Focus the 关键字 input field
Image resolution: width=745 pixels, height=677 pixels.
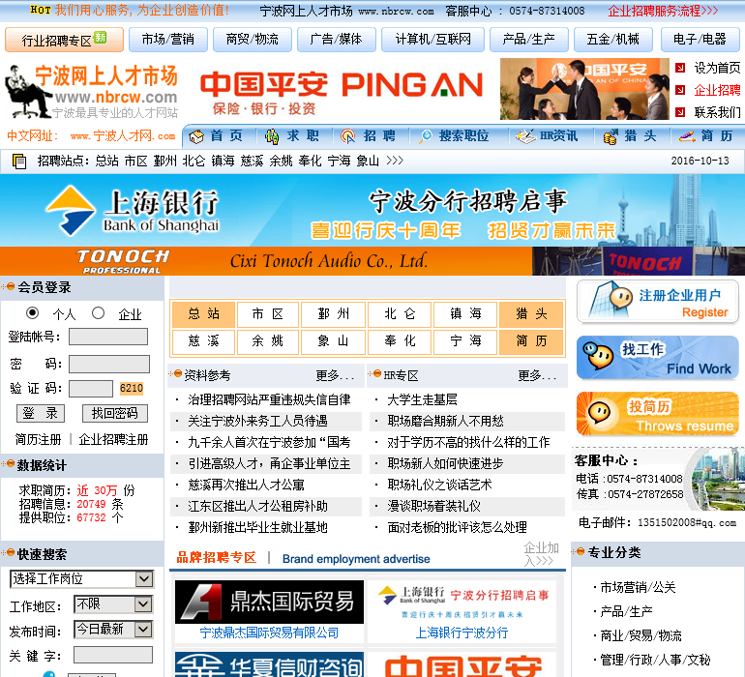113,655
